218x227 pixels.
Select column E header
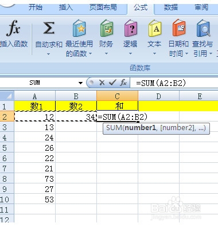(199, 96)
